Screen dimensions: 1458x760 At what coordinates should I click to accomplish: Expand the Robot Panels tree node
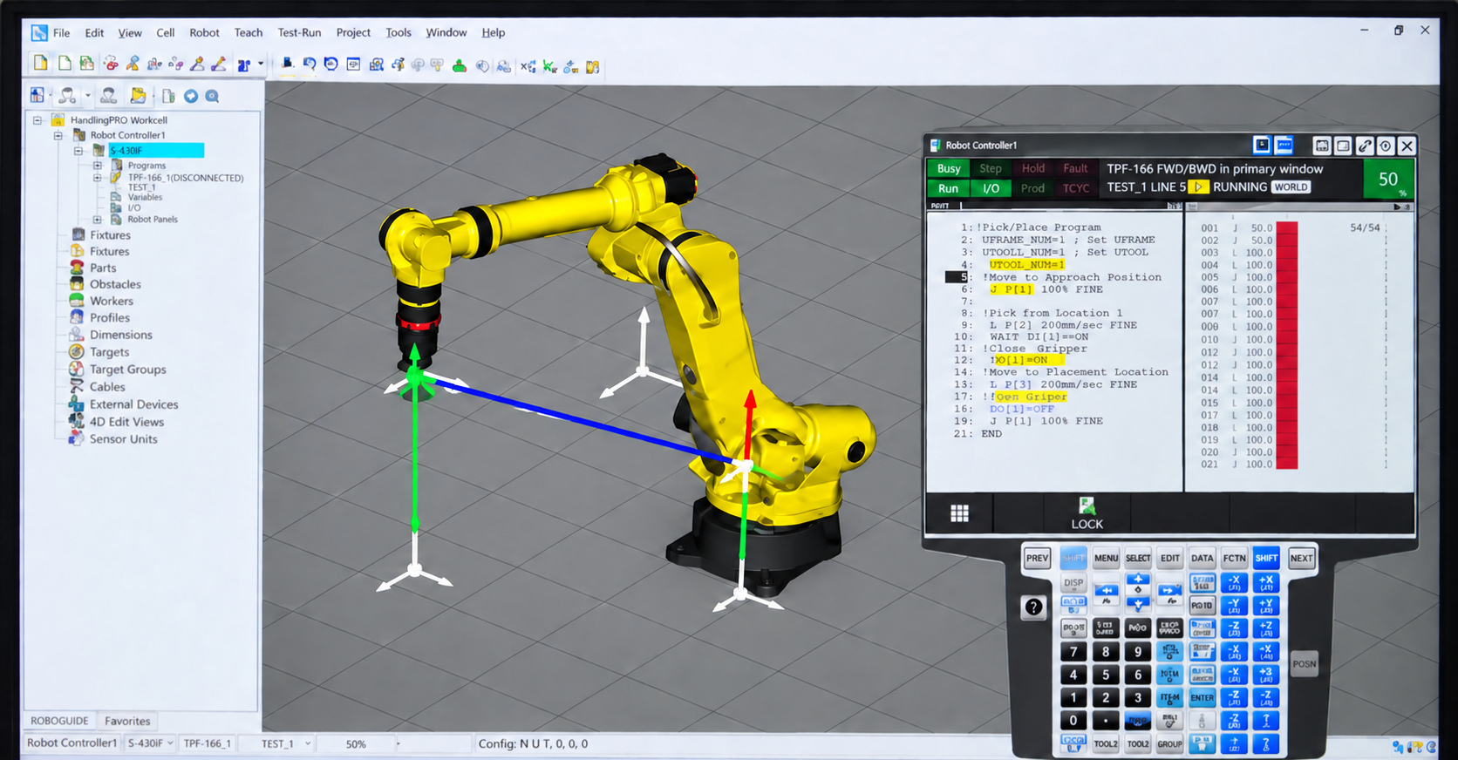pos(98,220)
